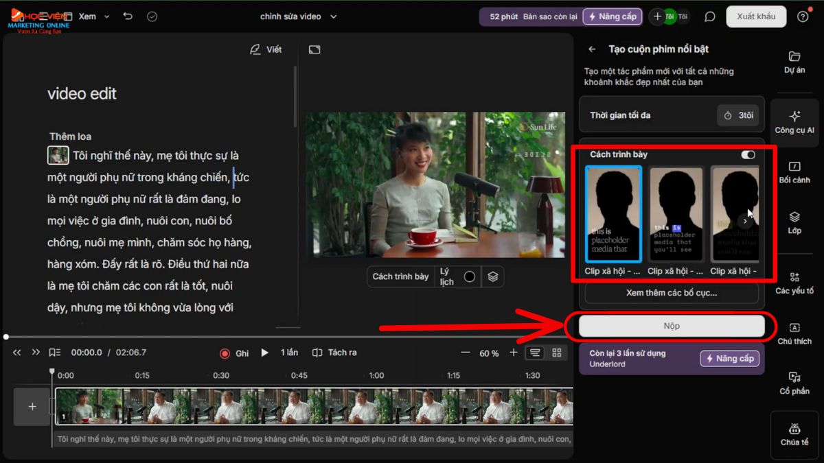Screen dimensions: 824x463
Task: Toggle the Cách trình bày layout switch
Action: coord(748,155)
